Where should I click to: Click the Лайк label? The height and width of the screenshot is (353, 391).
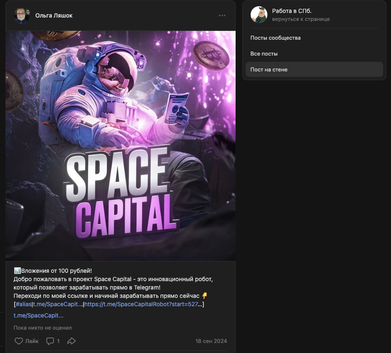[32, 341]
